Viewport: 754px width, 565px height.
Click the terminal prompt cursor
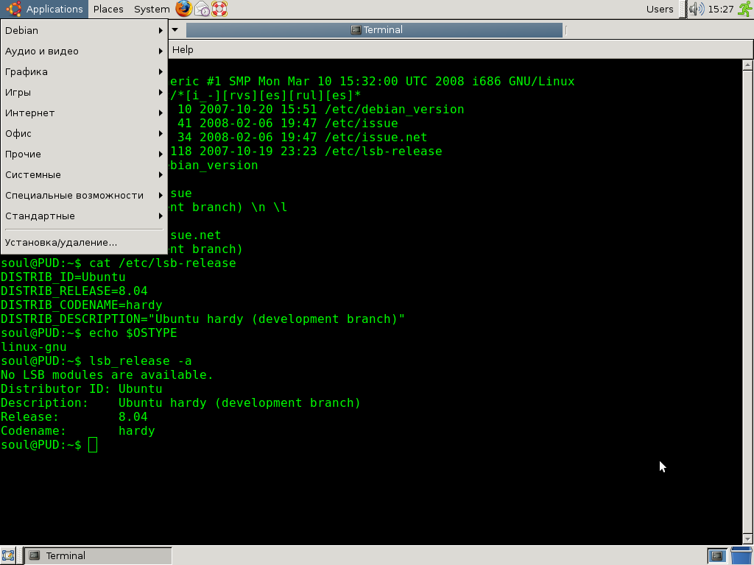(93, 445)
